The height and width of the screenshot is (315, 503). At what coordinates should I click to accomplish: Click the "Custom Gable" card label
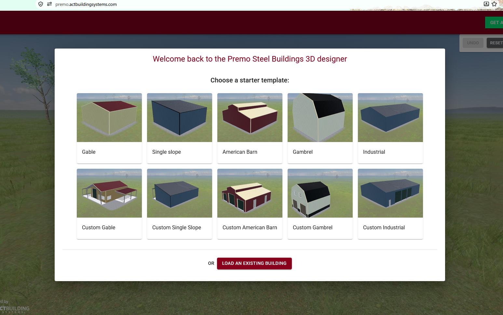99,228
